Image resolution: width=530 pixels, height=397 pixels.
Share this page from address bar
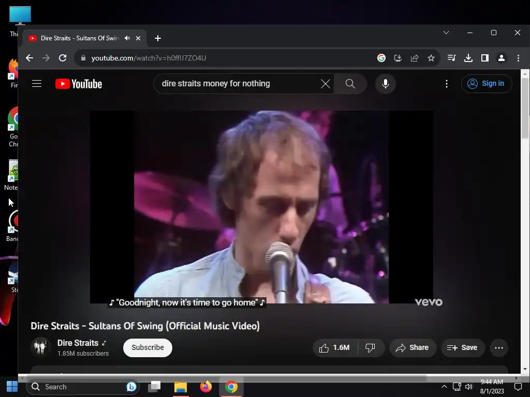tap(415, 58)
